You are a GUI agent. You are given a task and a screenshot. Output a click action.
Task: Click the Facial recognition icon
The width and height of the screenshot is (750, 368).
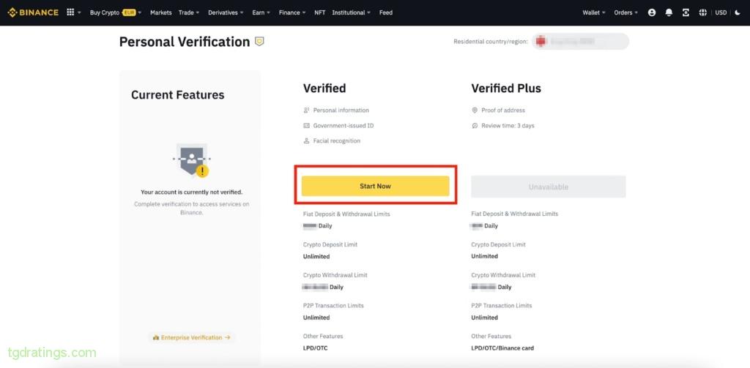pos(307,141)
